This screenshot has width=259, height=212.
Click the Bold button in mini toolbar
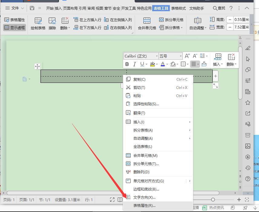[127, 64]
